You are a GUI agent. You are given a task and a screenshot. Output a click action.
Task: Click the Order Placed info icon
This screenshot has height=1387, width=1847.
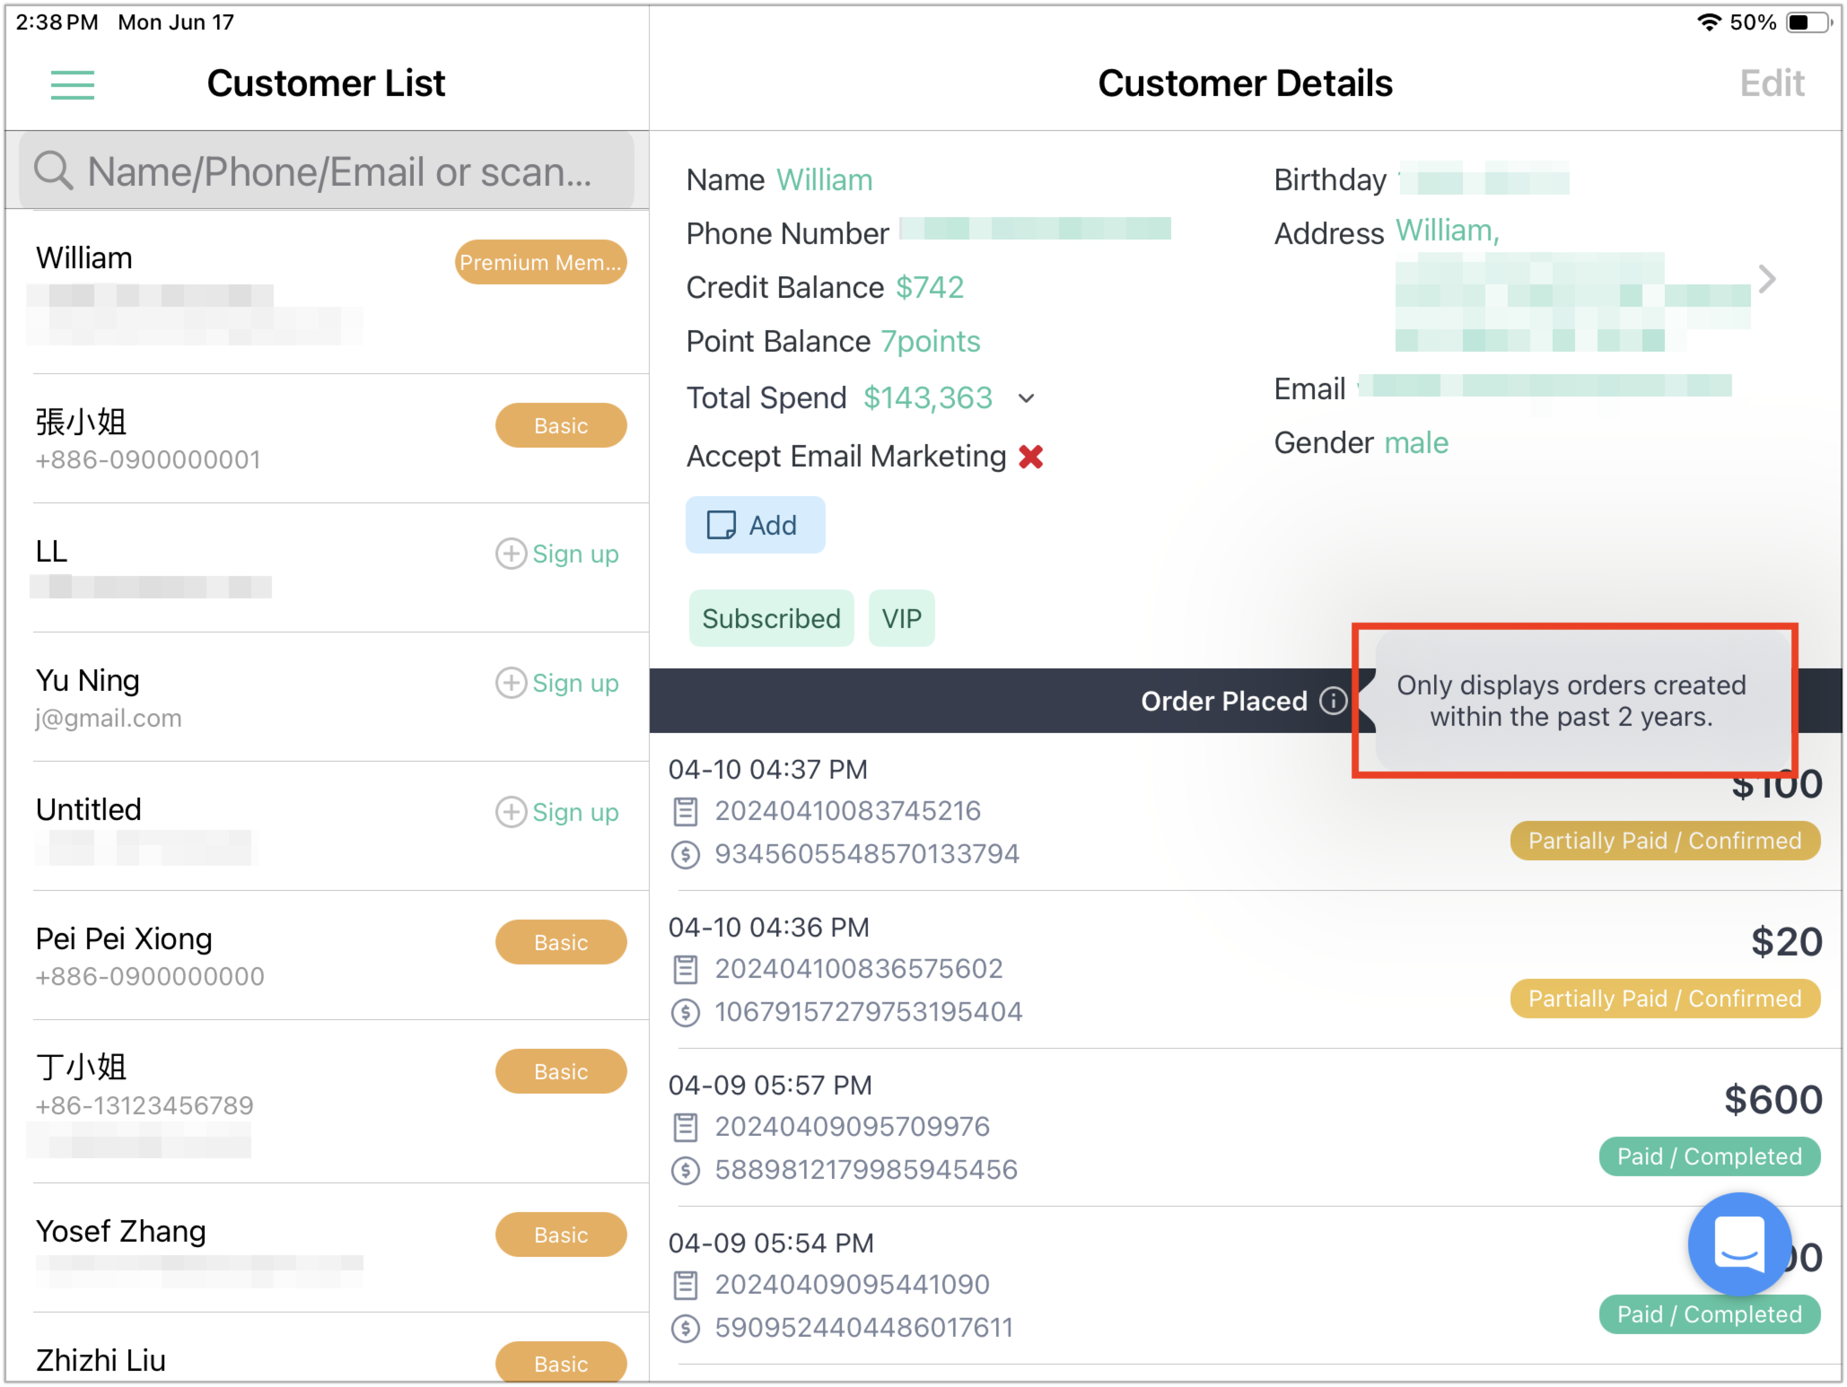(1334, 701)
